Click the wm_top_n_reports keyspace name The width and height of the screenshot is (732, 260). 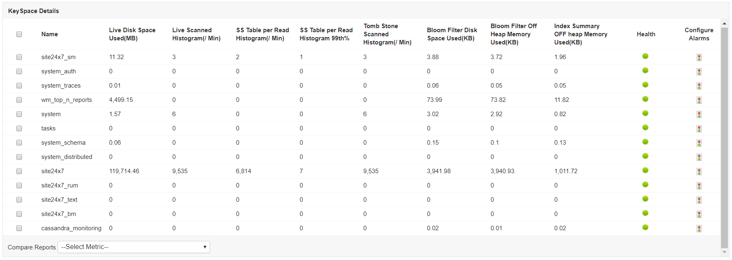tap(67, 100)
